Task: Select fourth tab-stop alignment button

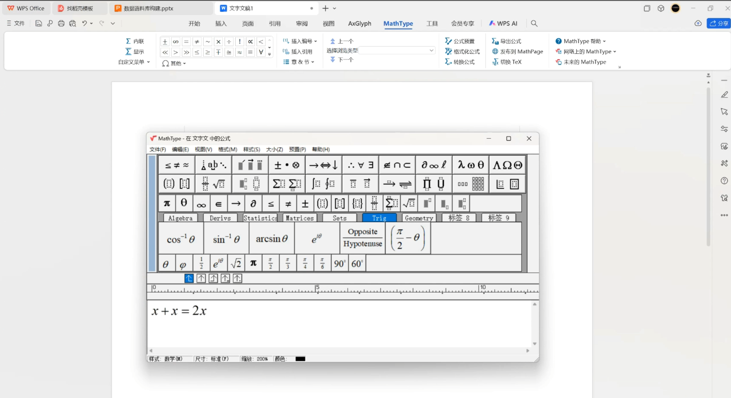Action: point(225,278)
